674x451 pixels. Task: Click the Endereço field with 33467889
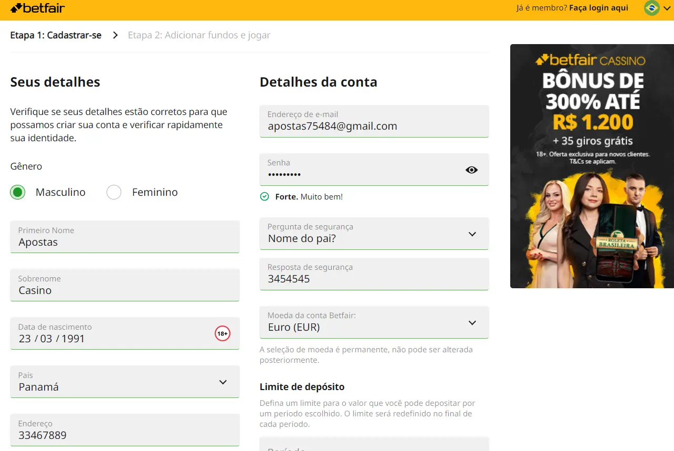tap(125, 430)
